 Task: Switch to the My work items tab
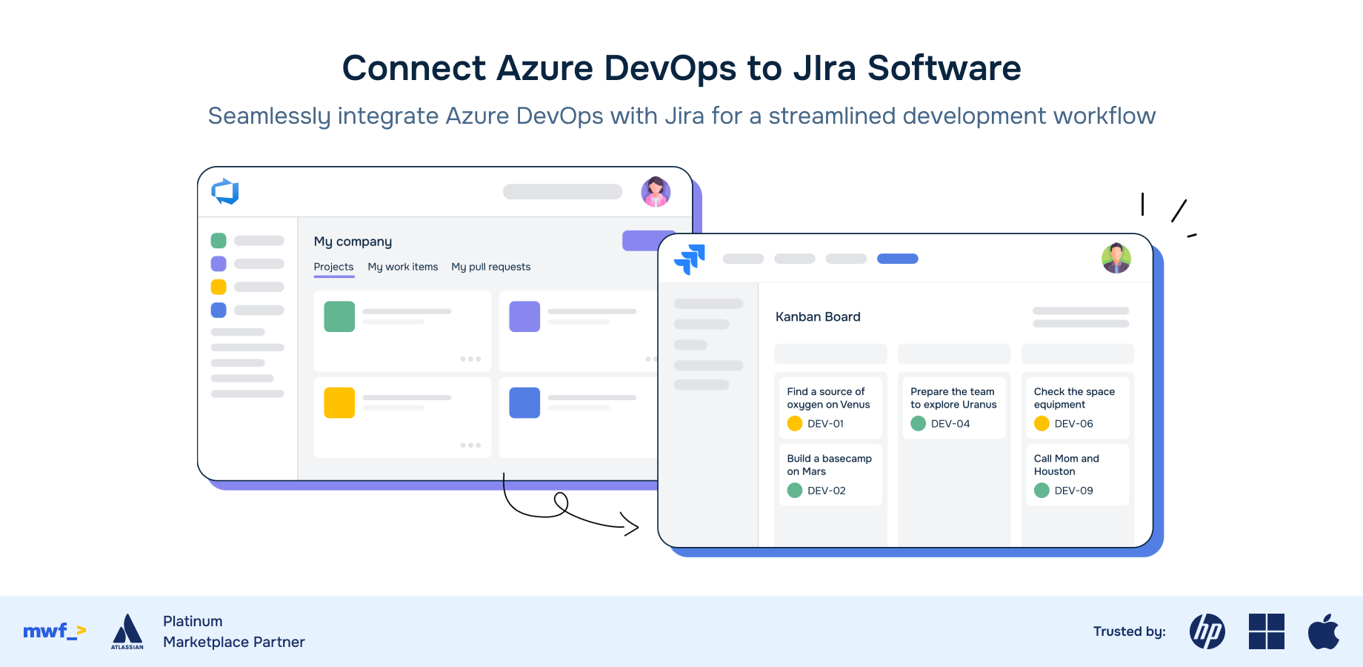click(403, 267)
